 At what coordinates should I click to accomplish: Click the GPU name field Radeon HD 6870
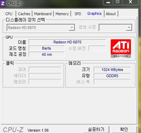tap(67, 42)
